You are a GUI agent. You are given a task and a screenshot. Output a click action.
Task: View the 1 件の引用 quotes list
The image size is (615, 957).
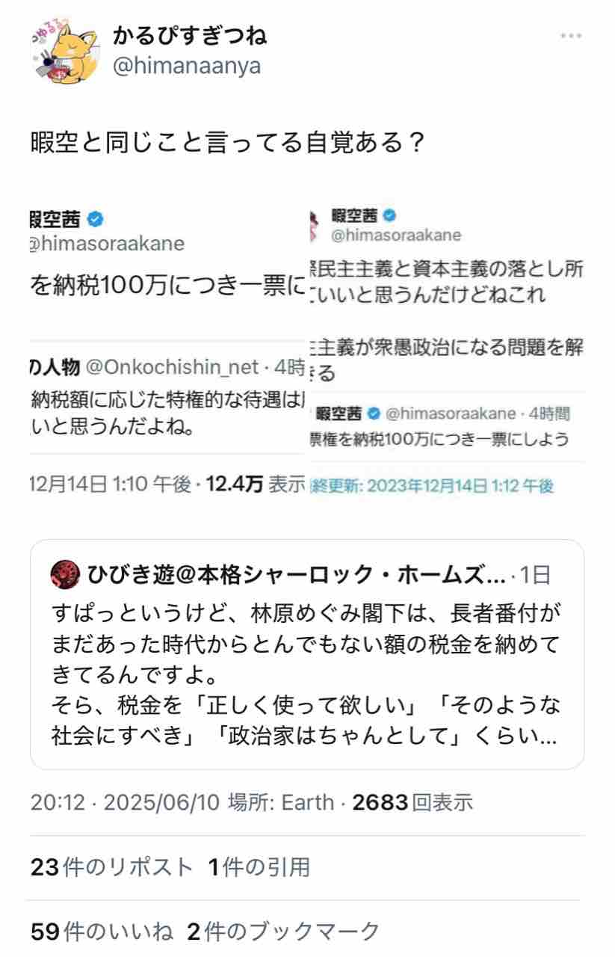point(259,867)
